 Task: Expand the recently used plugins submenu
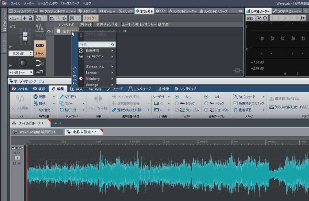coord(96,51)
